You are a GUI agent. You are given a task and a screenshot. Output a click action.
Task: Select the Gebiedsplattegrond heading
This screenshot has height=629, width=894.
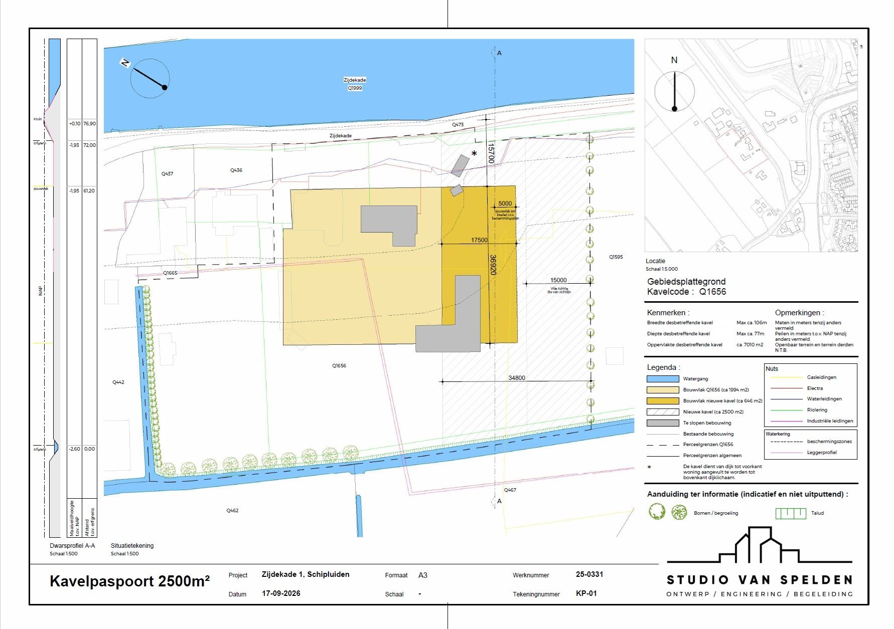coord(686,282)
